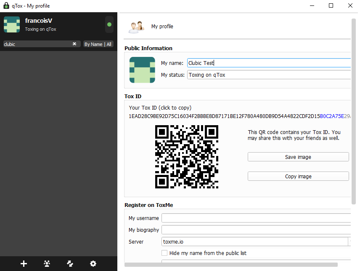Click the Copy image button
Screen dimensions: 360x271
tap(298, 177)
